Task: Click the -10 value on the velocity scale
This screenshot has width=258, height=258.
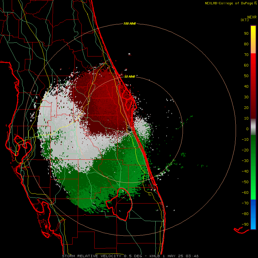Action: click(245, 140)
